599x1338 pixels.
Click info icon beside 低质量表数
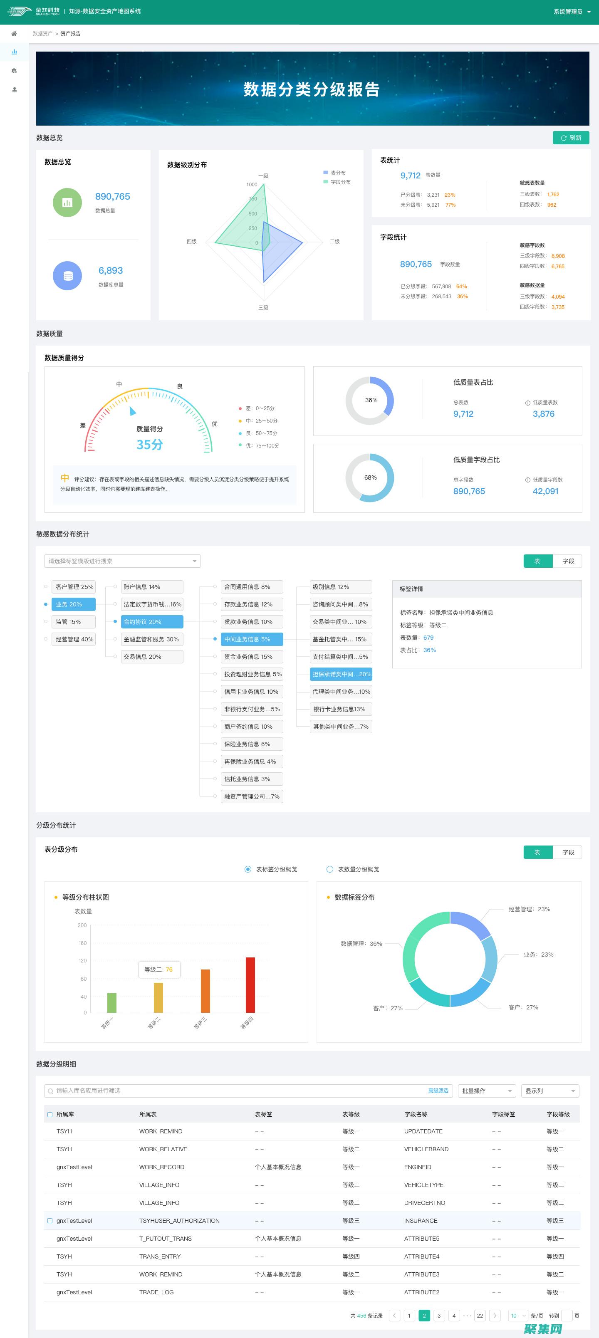tap(527, 403)
